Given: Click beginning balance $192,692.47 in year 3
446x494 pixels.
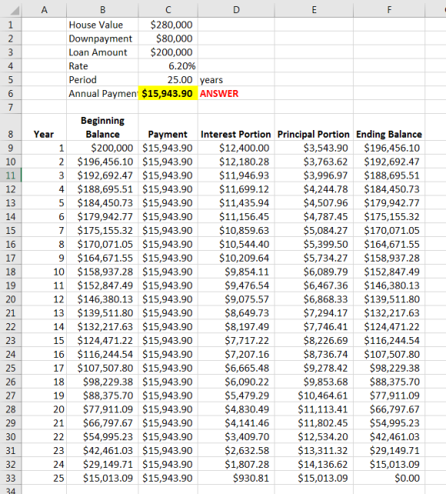Looking at the screenshot, I should [102, 175].
